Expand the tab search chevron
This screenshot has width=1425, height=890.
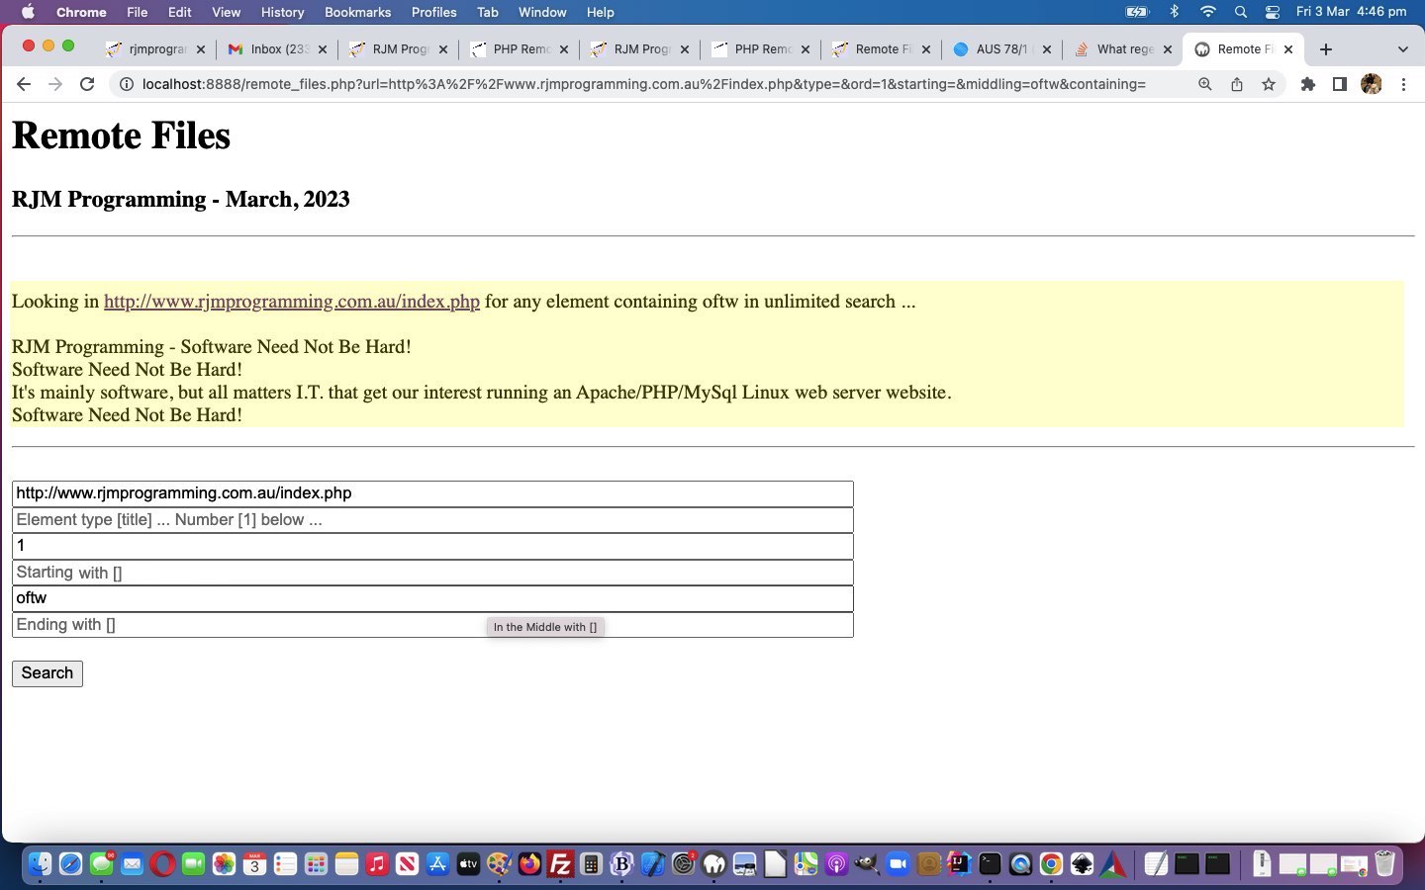coord(1402,49)
